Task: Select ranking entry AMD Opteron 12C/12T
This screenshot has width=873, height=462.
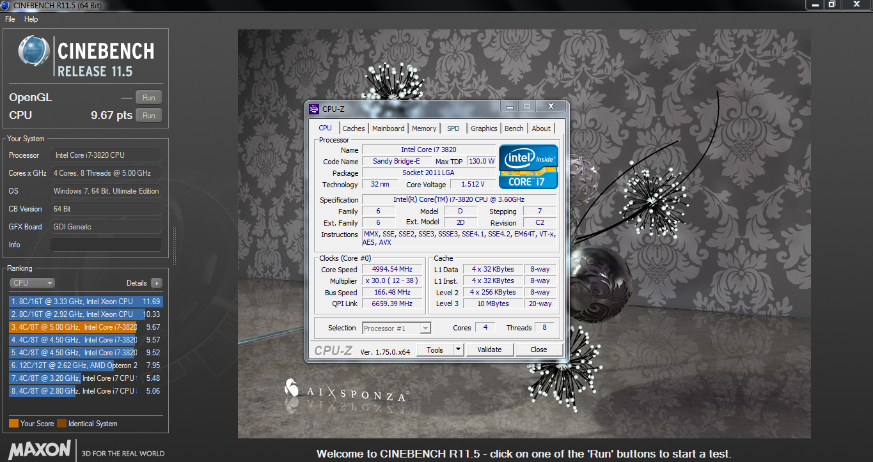Action: click(x=86, y=366)
